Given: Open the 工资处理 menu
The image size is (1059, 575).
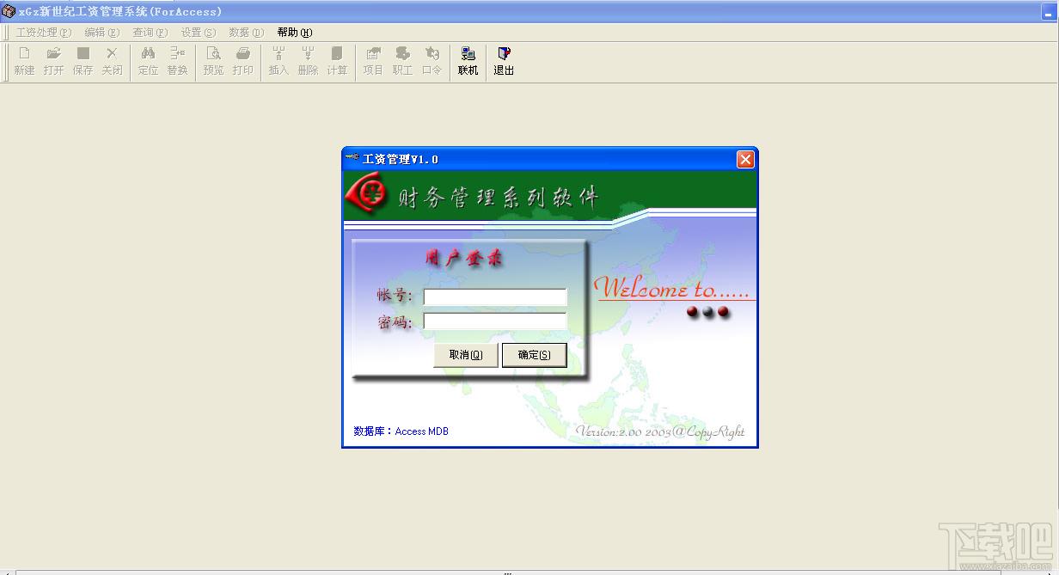Looking at the screenshot, I should tap(43, 33).
